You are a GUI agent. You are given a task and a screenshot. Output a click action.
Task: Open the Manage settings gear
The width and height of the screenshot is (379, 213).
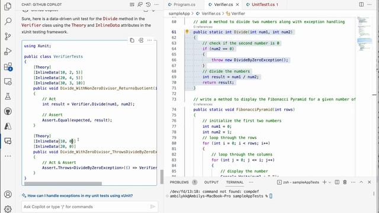click(x=8, y=209)
